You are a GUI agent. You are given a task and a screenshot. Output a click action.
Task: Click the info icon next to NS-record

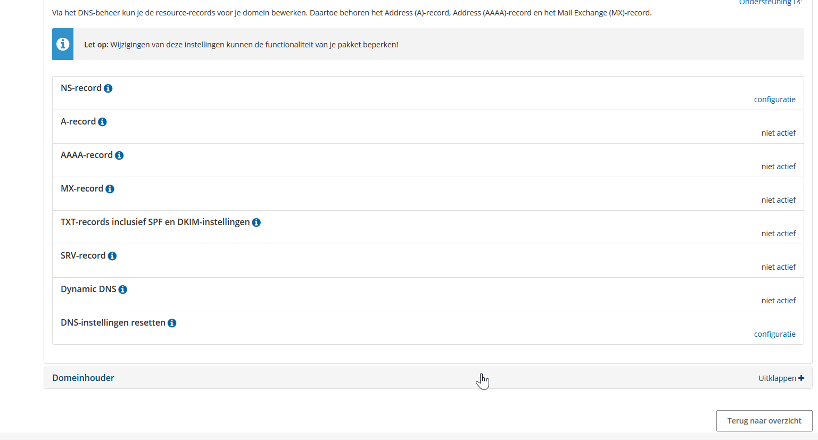pos(108,88)
